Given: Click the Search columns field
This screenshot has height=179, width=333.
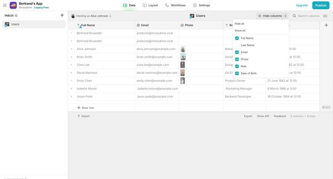Looking at the screenshot, I should coord(310,16).
